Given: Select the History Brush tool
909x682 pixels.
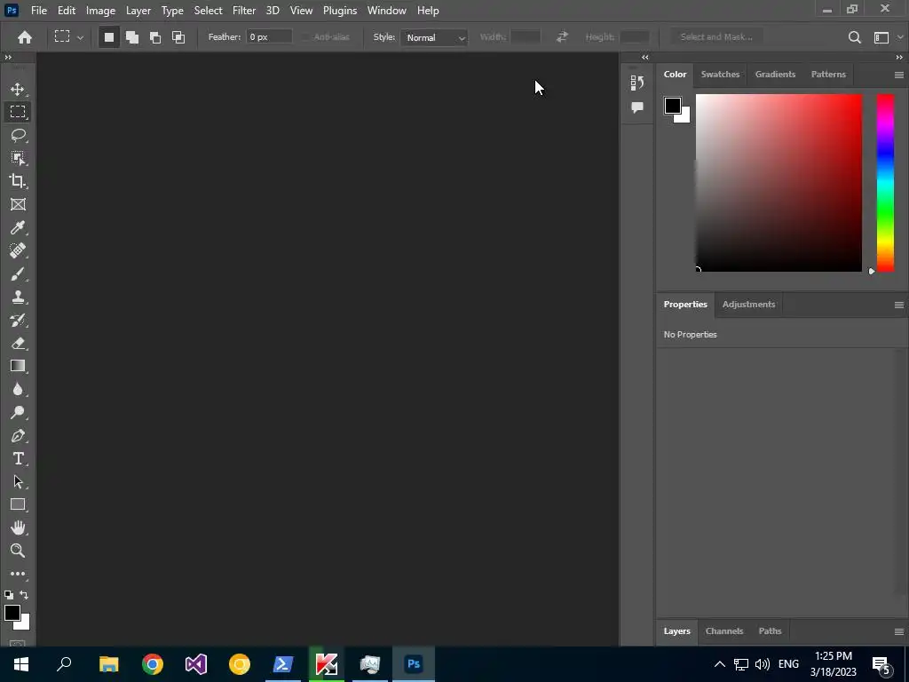Looking at the screenshot, I should click(x=18, y=320).
